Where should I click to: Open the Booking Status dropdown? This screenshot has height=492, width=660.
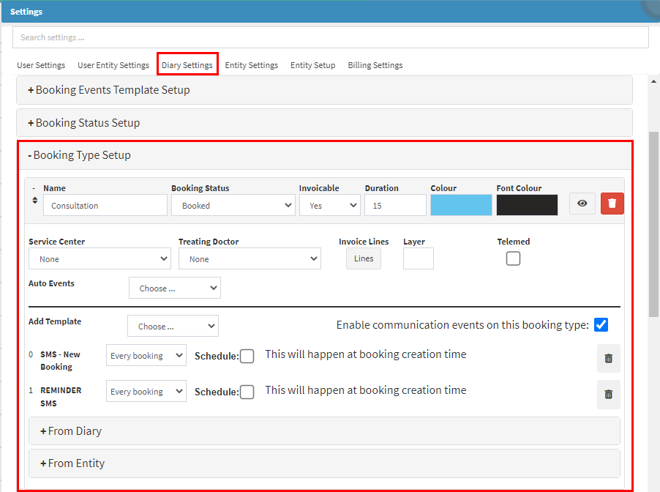pyautogui.click(x=233, y=206)
